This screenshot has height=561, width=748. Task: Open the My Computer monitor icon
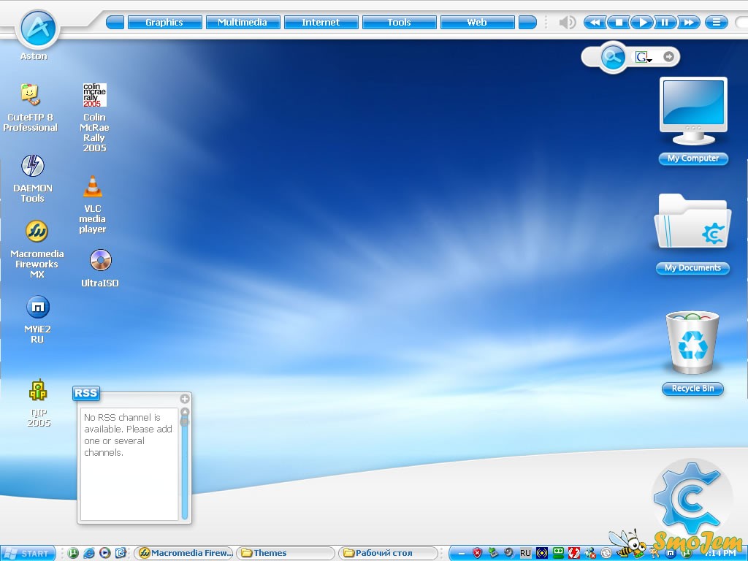(x=693, y=112)
